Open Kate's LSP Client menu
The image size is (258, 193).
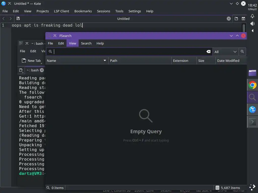(61, 11)
